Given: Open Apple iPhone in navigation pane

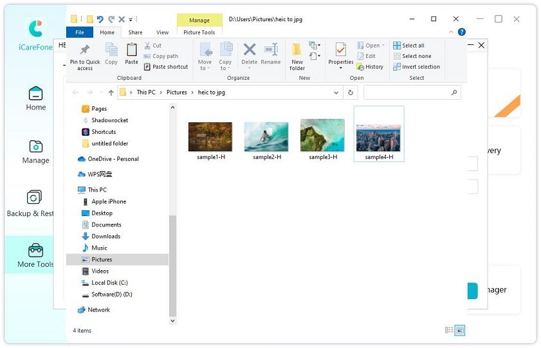Looking at the screenshot, I should coord(104,201).
